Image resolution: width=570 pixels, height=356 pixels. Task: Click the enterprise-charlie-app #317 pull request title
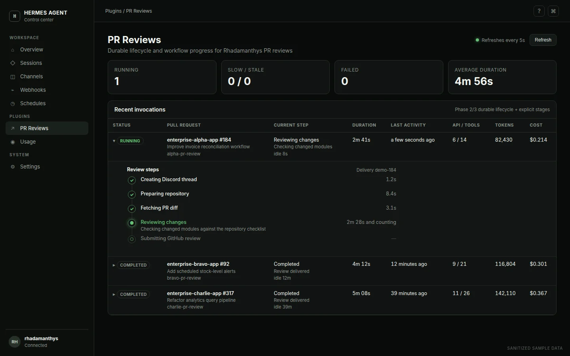[x=200, y=294]
